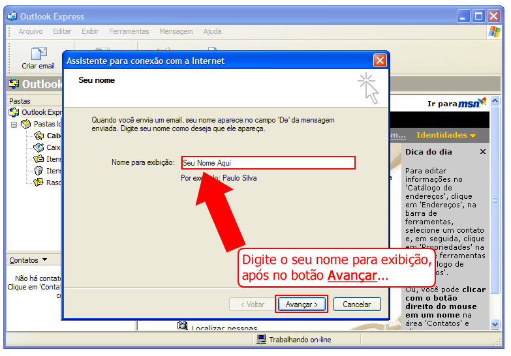The image size is (511, 356).
Task: Open the Caixa de saída folder icon
Action: click(39, 147)
